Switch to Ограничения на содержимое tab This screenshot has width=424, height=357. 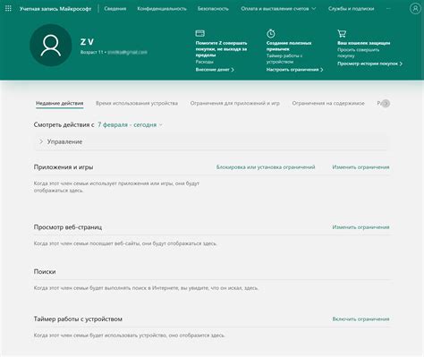(328, 103)
